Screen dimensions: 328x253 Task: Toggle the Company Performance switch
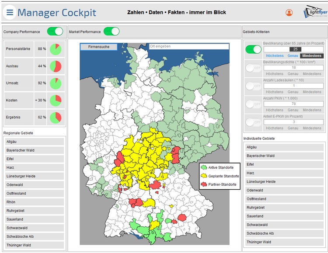click(x=55, y=31)
